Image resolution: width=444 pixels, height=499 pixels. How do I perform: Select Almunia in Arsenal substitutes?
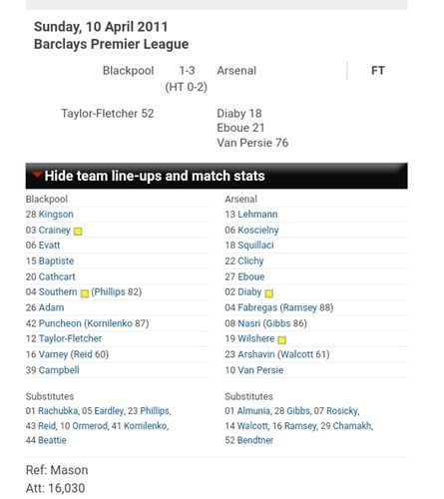click(x=253, y=411)
